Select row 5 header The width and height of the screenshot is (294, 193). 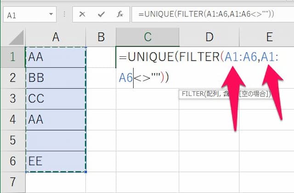[x=13, y=140]
